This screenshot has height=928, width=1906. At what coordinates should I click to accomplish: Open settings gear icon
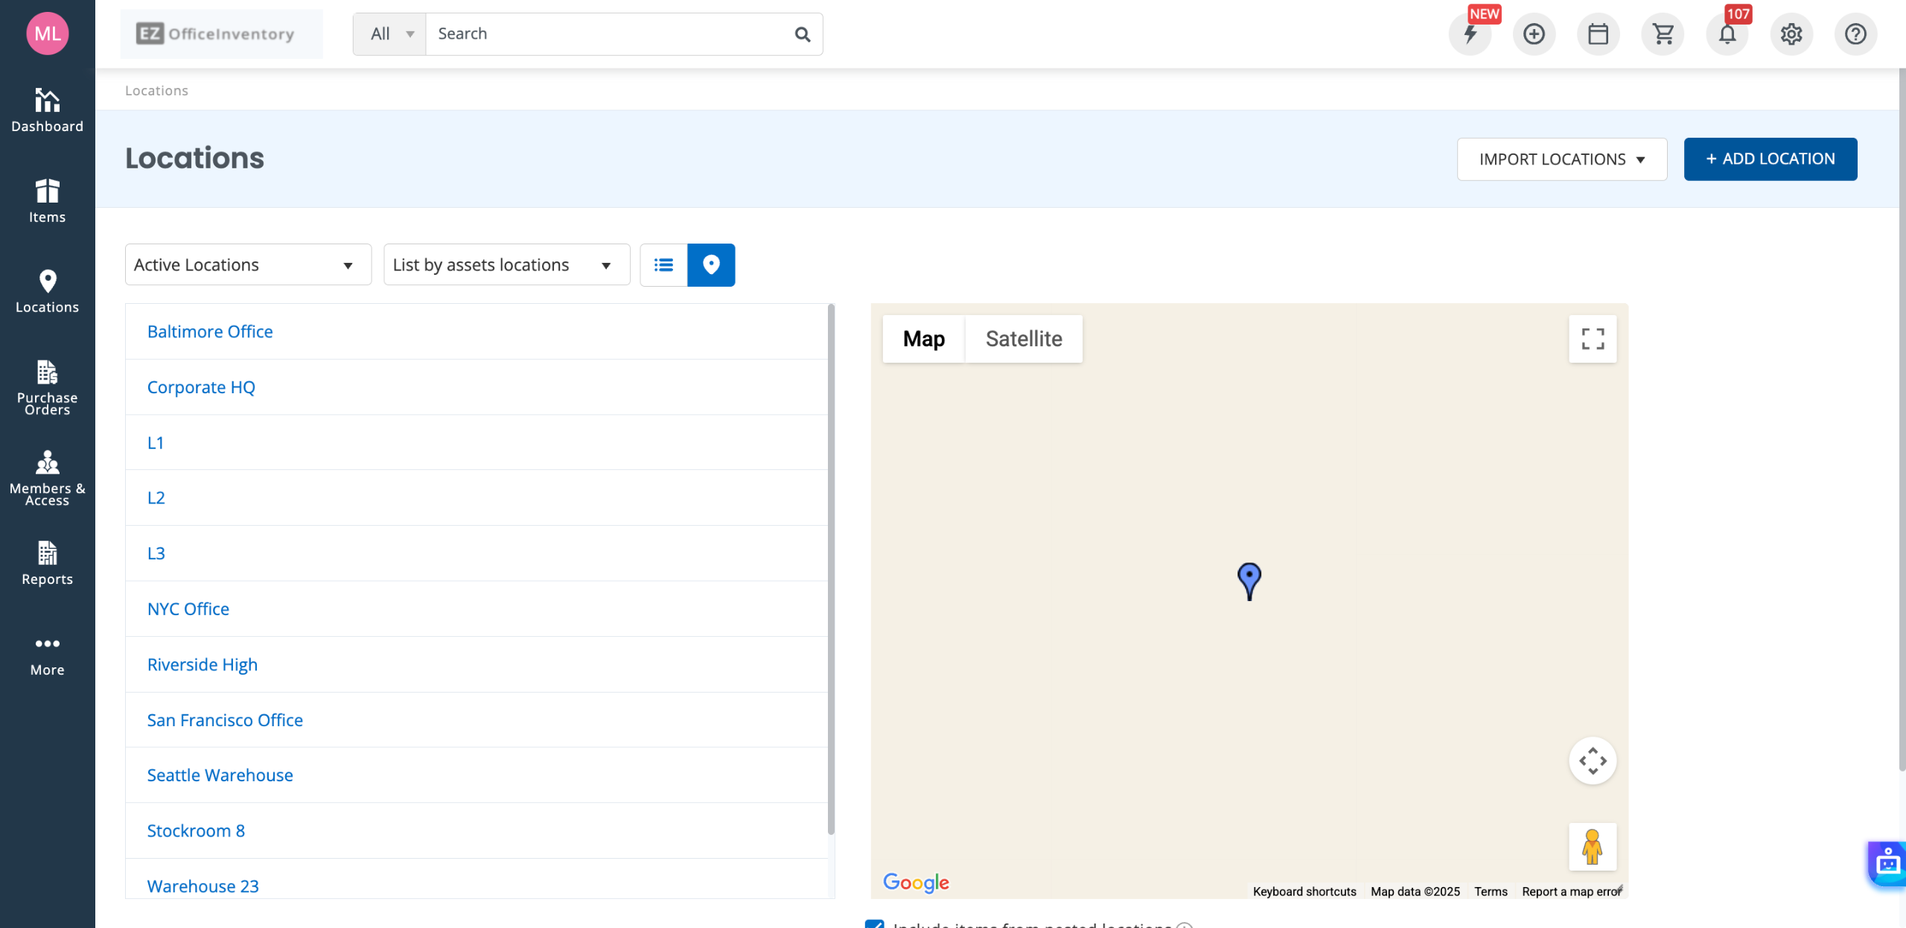click(x=1791, y=34)
